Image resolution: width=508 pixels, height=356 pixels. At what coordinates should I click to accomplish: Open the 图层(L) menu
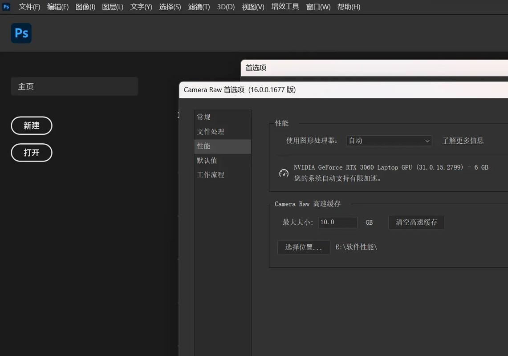point(113,7)
